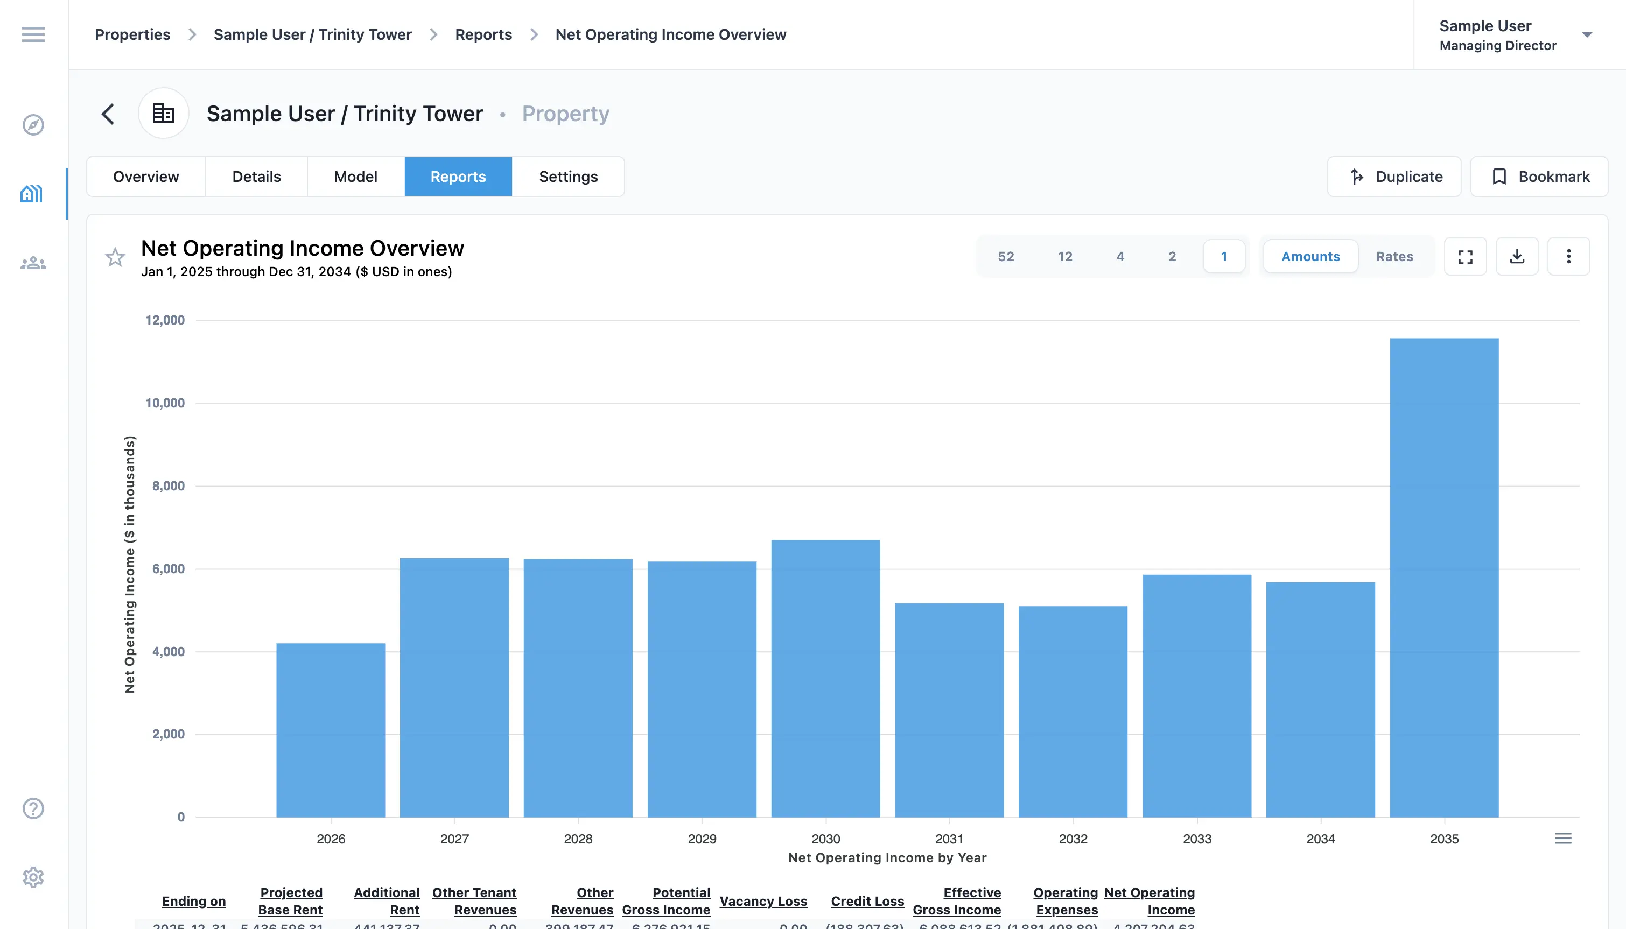Click the back arrow beside property title
This screenshot has height=929, width=1626.
pos(108,114)
